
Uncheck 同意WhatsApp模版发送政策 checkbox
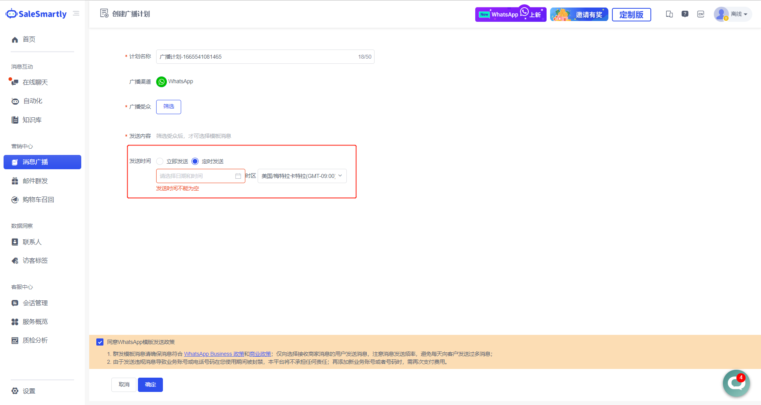click(x=100, y=342)
